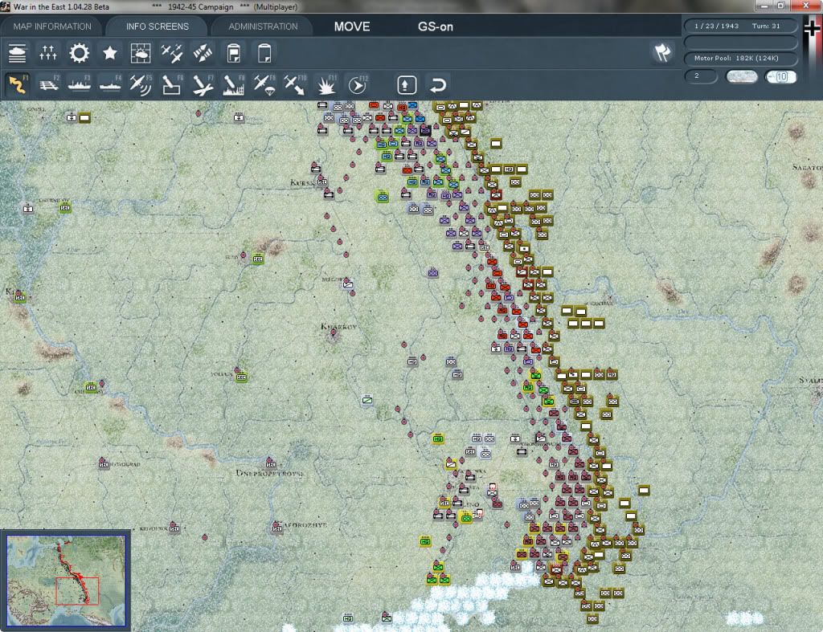The height and width of the screenshot is (632, 823).
Task: Open the first clipboard report icon
Action: tap(234, 54)
